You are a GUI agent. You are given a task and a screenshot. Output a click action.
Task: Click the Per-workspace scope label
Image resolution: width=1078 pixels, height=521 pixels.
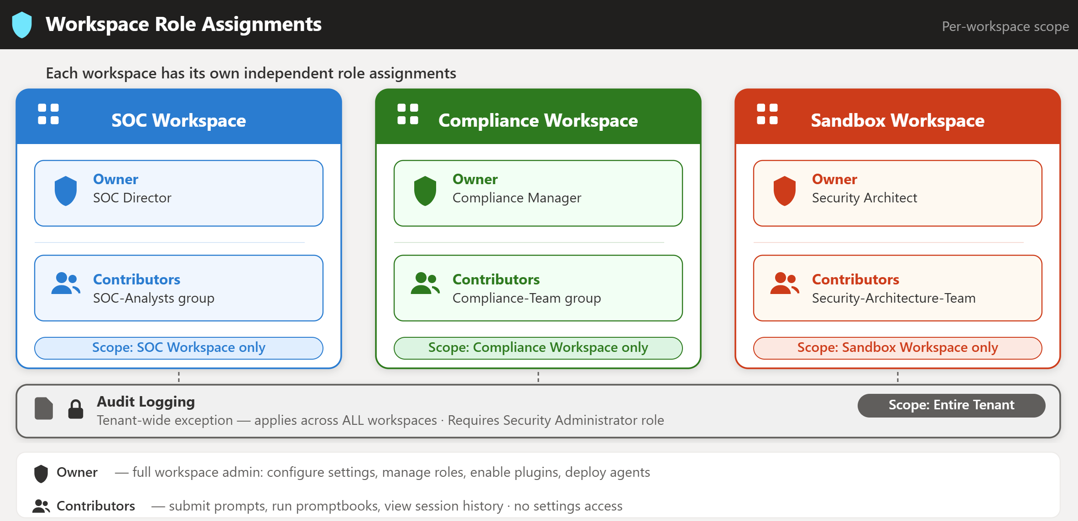click(1005, 26)
